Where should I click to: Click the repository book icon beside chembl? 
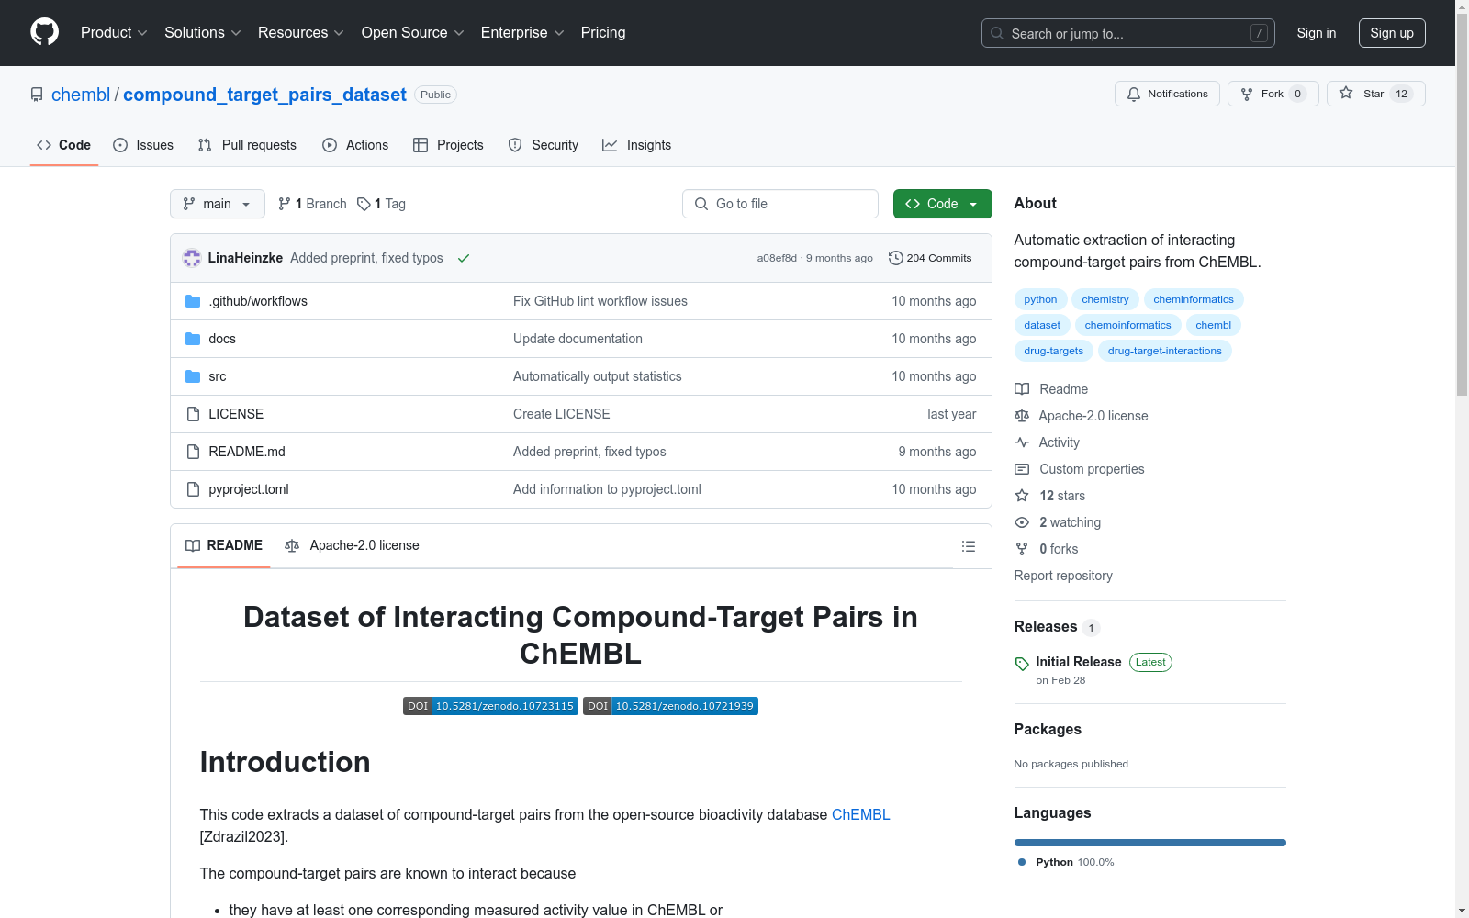tap(37, 95)
